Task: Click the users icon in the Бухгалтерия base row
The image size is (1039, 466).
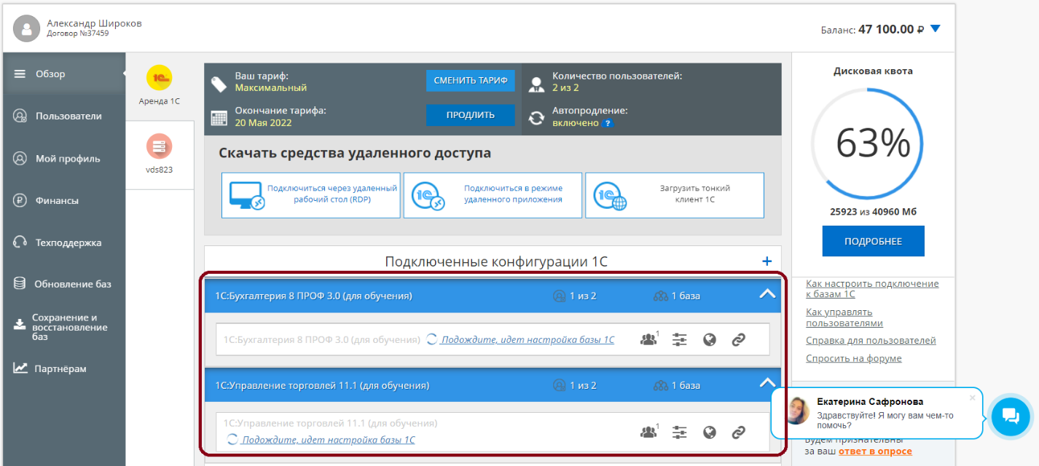Action: pyautogui.click(x=648, y=339)
